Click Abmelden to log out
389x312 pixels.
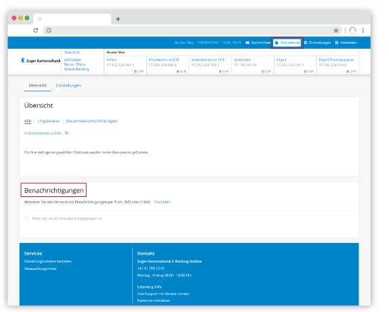[346, 43]
